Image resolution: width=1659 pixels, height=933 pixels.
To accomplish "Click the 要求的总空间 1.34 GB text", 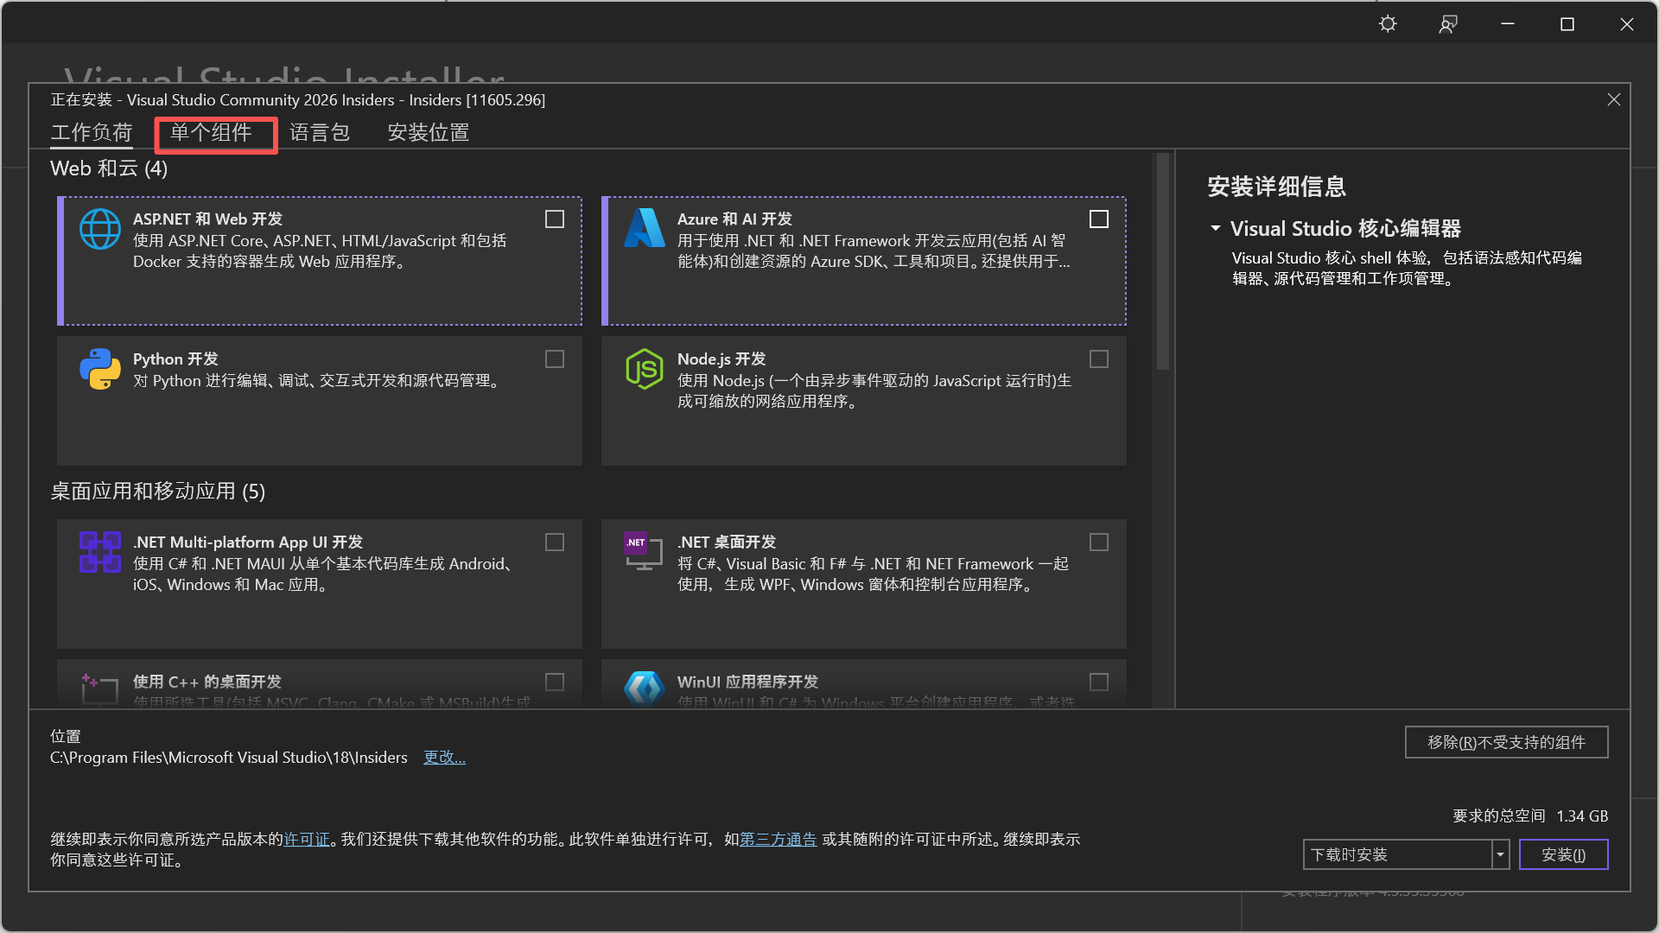I will (x=1529, y=816).
